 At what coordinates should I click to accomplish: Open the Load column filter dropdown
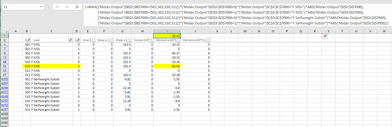click(x=71, y=40)
